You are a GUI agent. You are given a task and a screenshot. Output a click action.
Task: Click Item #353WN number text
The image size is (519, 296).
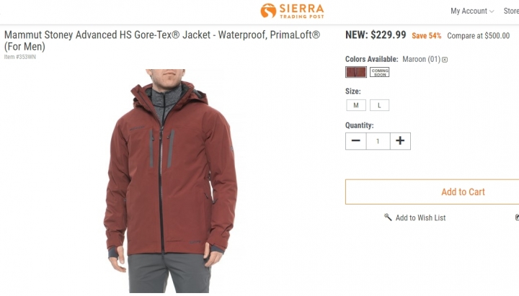(x=20, y=57)
